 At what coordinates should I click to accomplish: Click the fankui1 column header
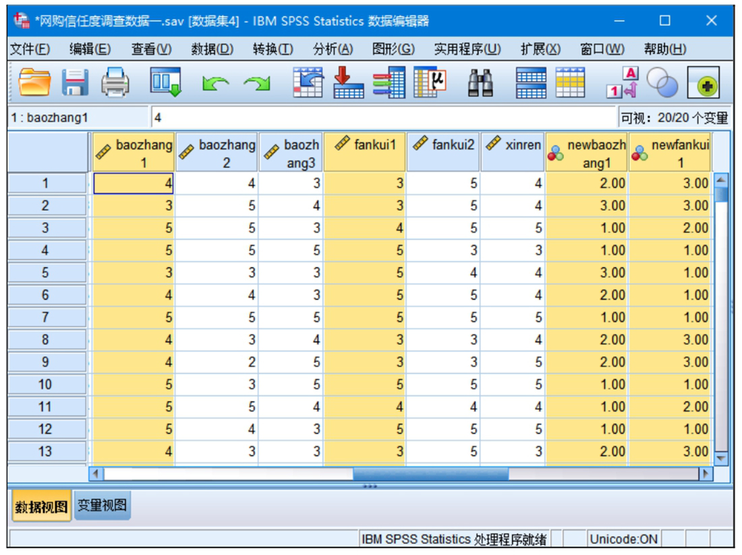[365, 152]
